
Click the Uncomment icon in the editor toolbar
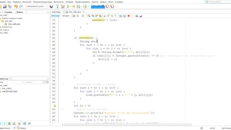pyautogui.click(x=140, y=16)
